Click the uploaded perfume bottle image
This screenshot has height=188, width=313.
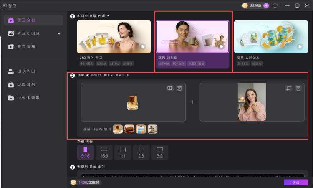[133, 103]
